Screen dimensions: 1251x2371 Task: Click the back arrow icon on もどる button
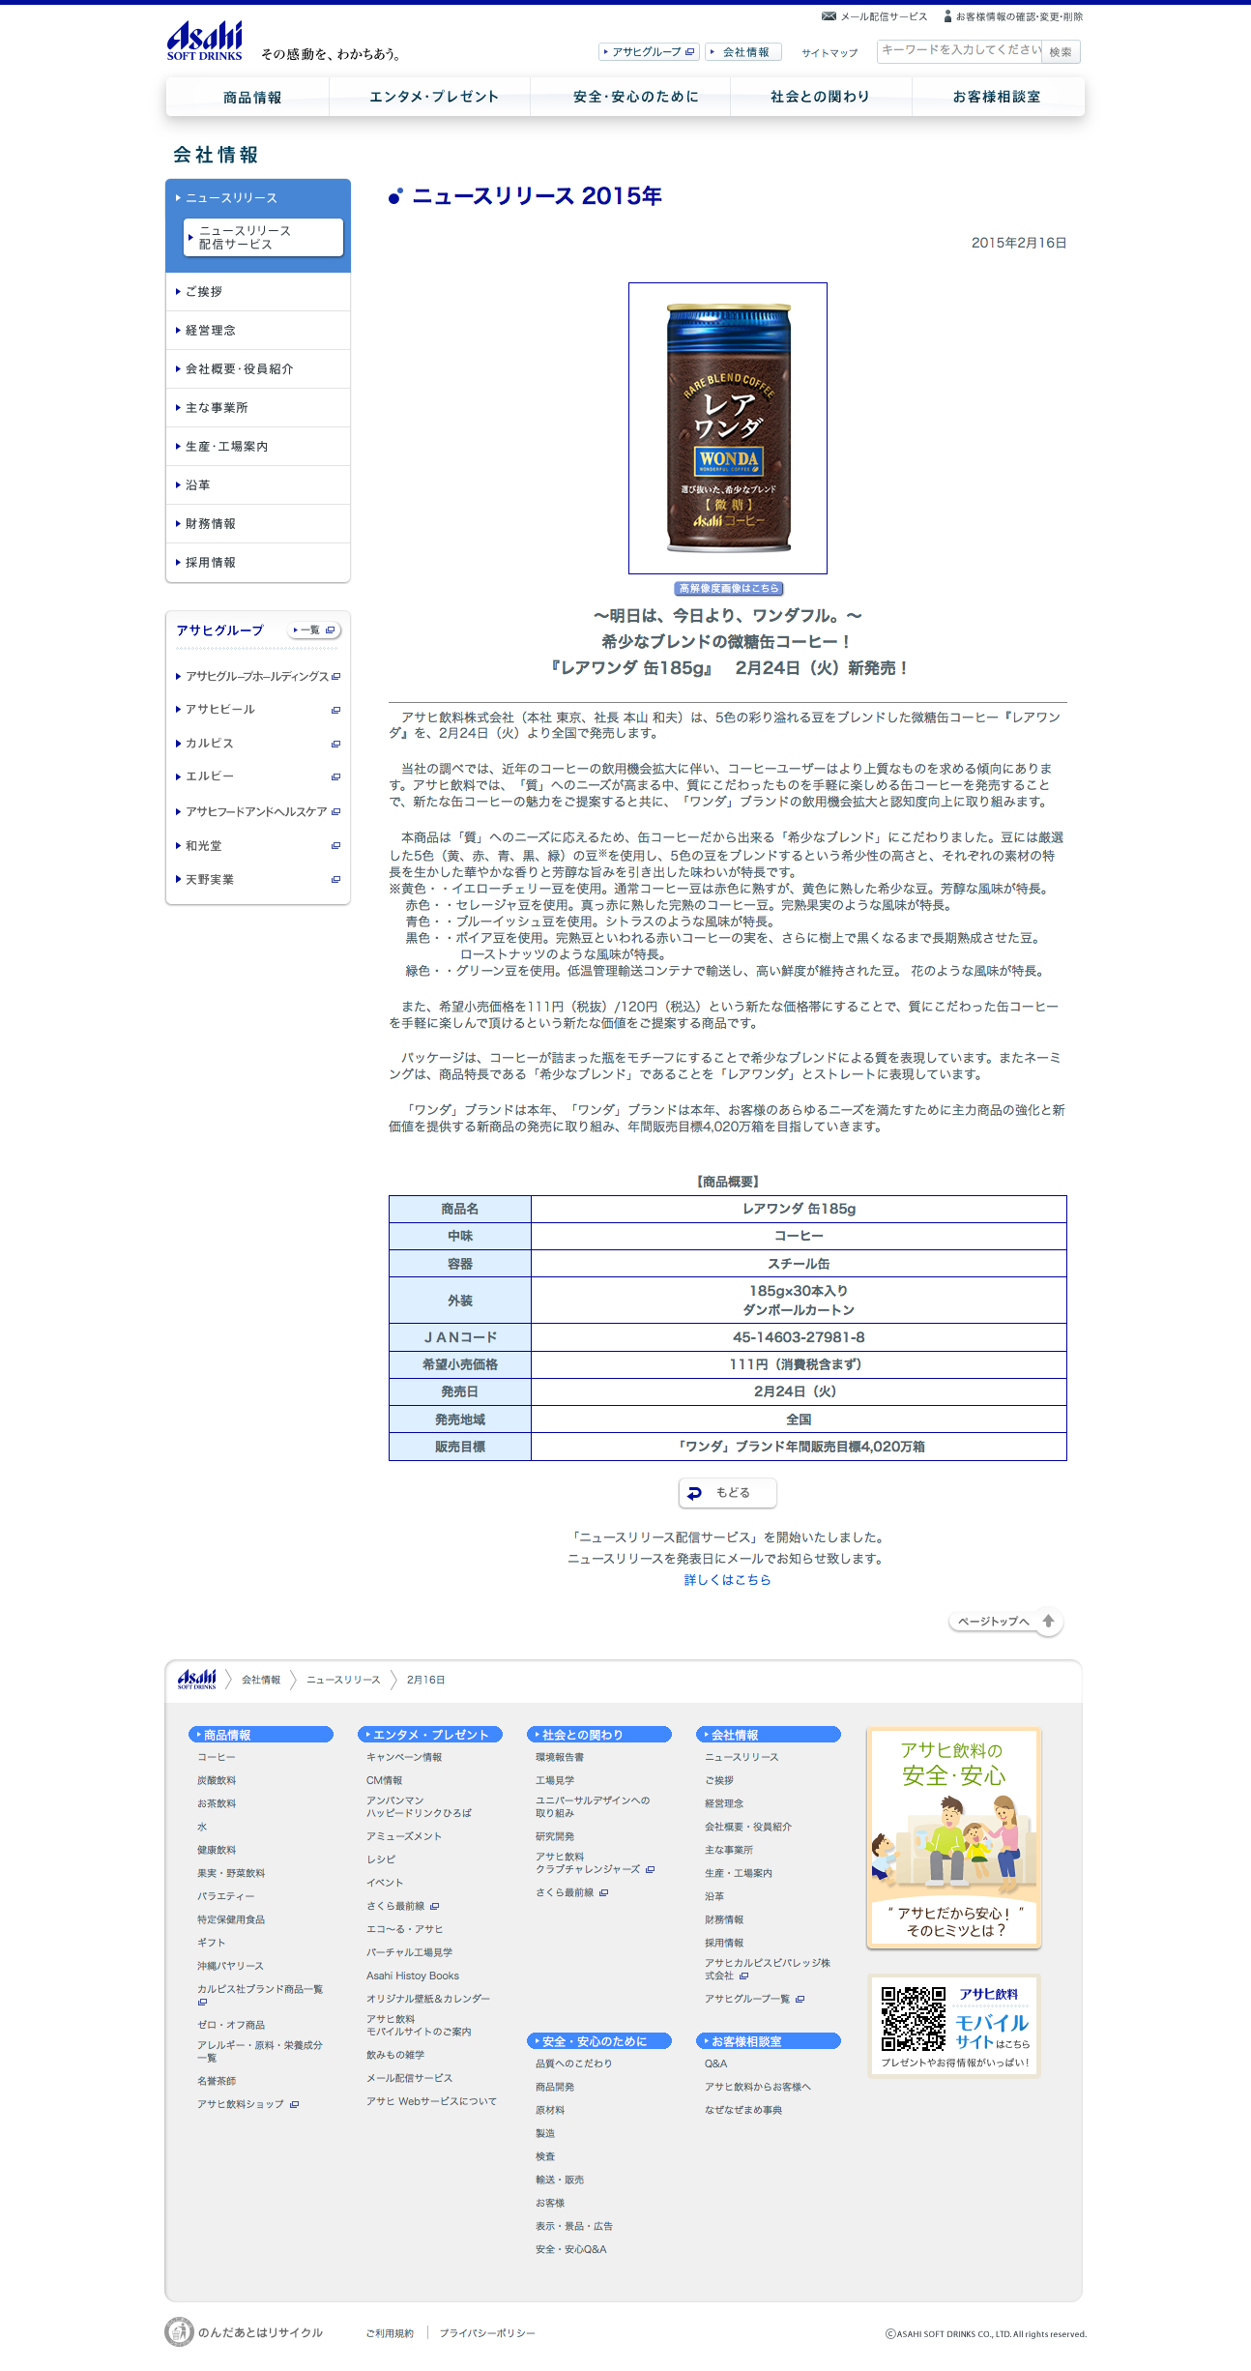click(x=694, y=1493)
